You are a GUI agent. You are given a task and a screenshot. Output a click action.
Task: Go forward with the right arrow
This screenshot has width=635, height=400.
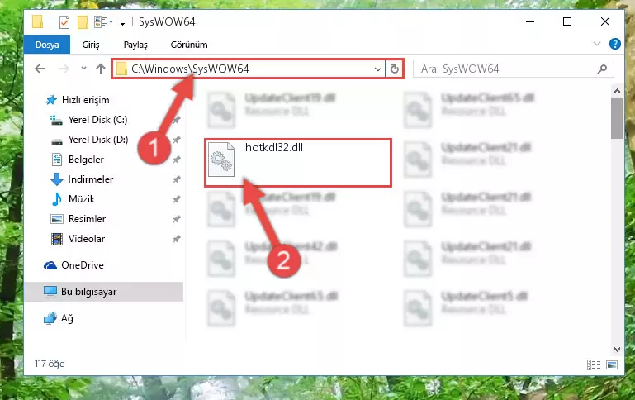tap(64, 69)
